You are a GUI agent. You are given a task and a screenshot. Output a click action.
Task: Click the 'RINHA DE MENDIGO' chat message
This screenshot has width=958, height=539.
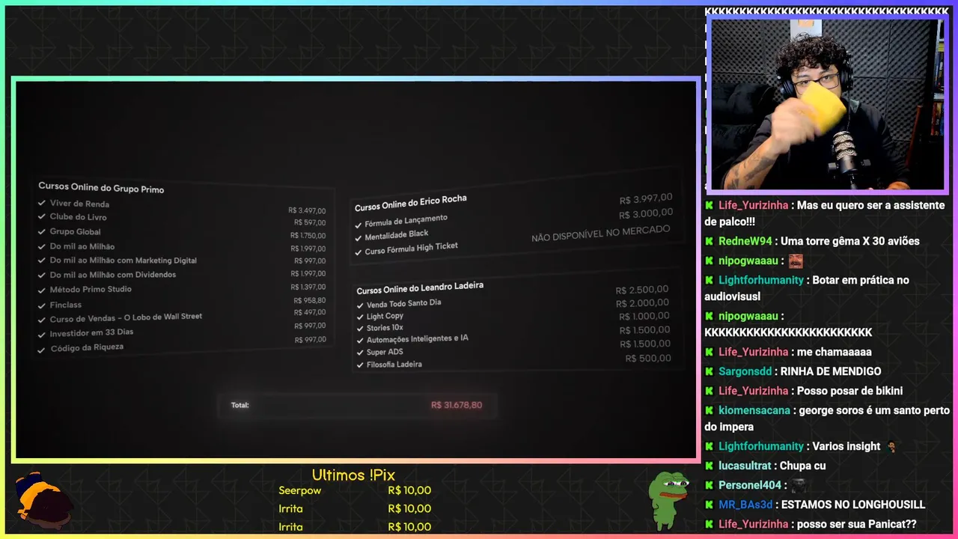pos(831,371)
